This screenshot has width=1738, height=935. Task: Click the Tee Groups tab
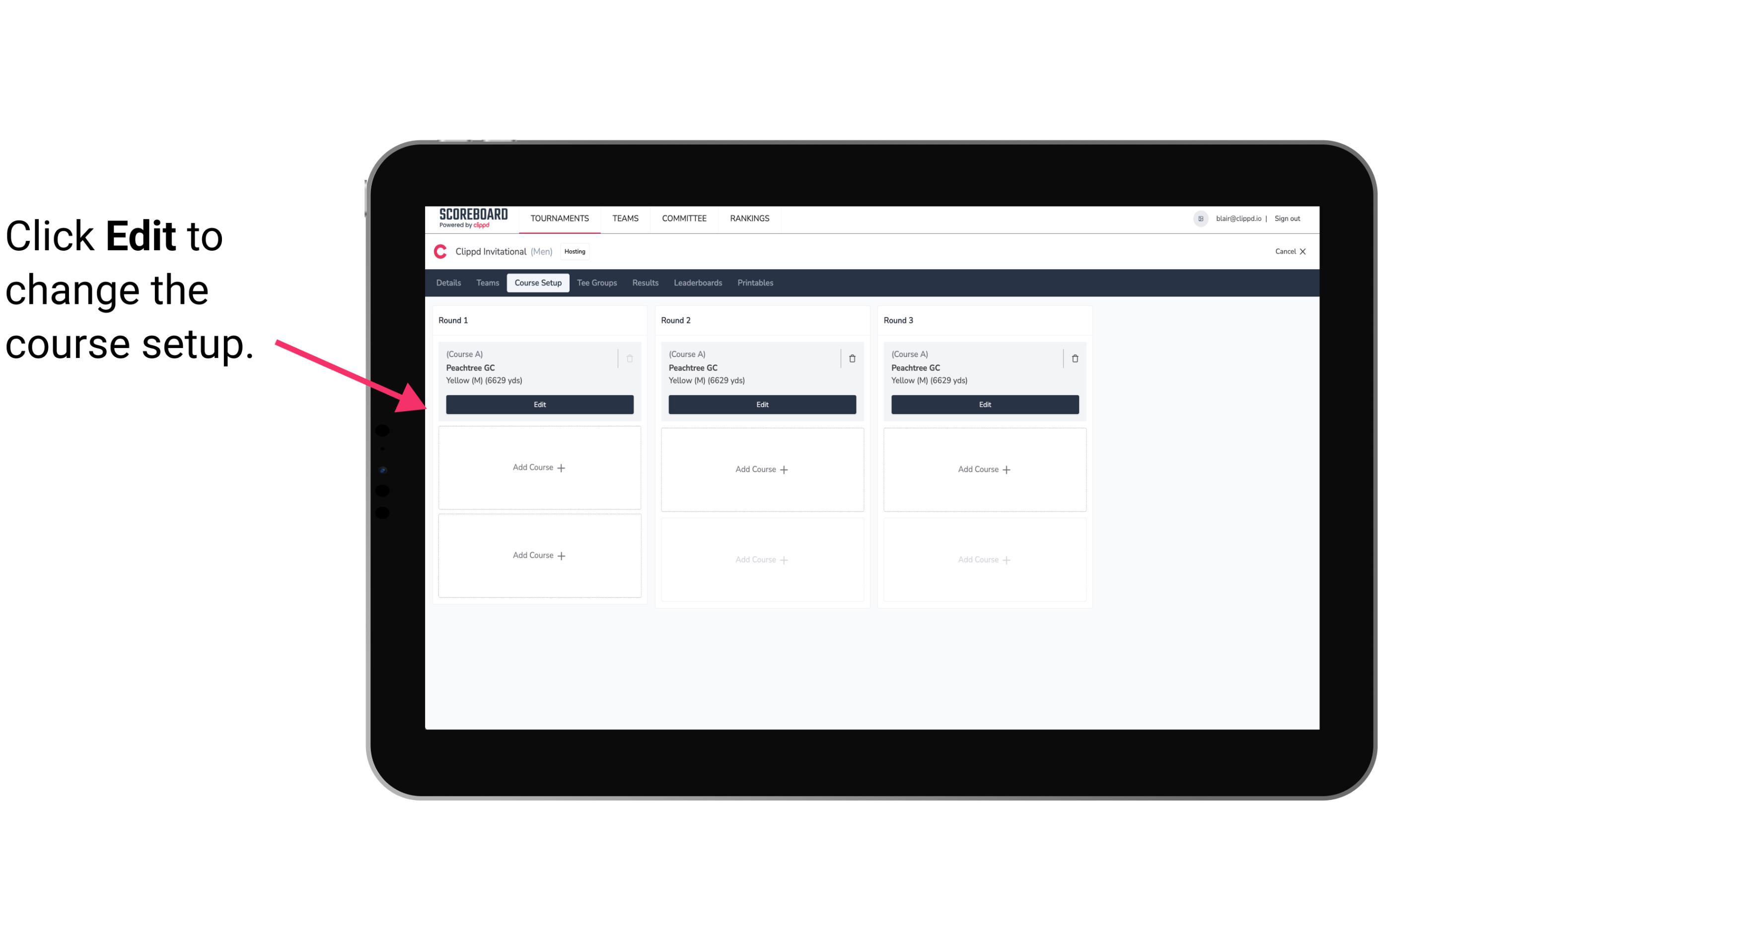tap(596, 282)
